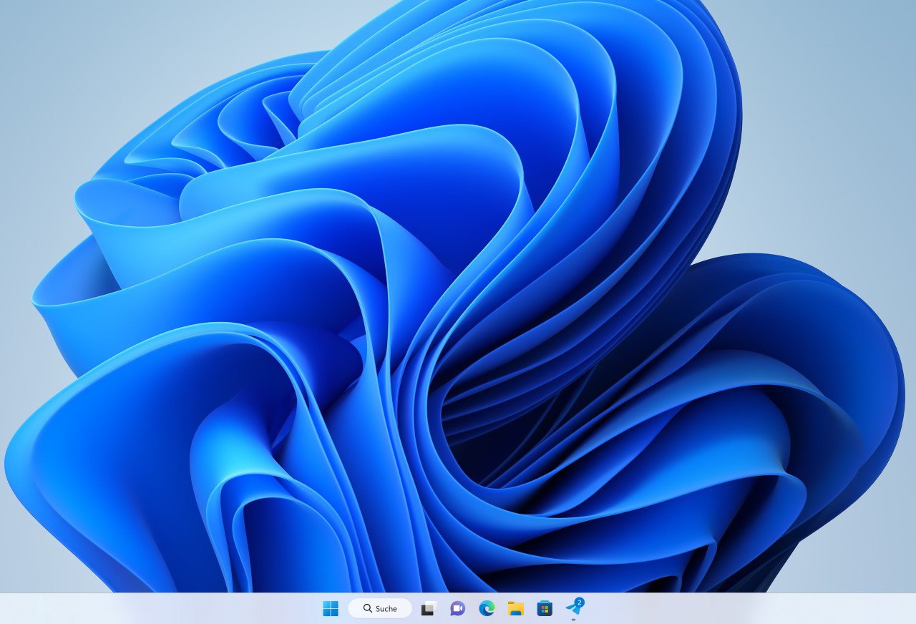This screenshot has width=916, height=624.
Task: Click the Windows logo button
Action: (x=330, y=608)
